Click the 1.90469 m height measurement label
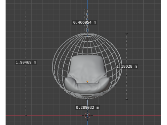167x125 pixels. pyautogui.click(x=26, y=62)
